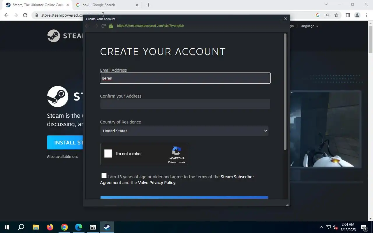
Task: Open the taskbar clock showing 2:04 AM
Action: point(348,227)
